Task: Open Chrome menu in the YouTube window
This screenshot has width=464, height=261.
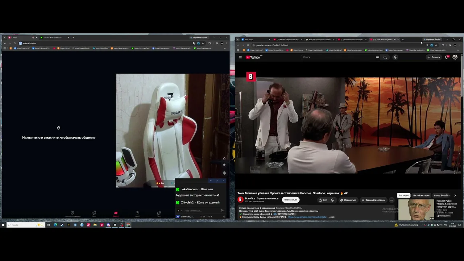Action: (460, 45)
